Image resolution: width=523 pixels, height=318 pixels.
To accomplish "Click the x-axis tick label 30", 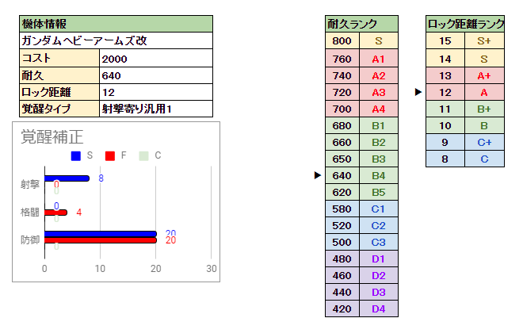I will point(212,269).
